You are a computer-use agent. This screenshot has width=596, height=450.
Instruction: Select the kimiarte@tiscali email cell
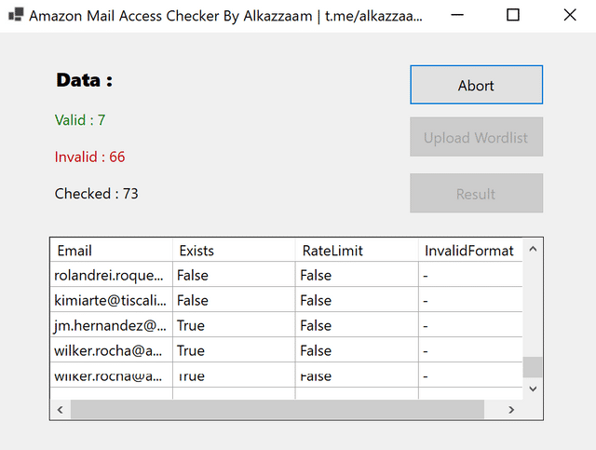tap(112, 300)
